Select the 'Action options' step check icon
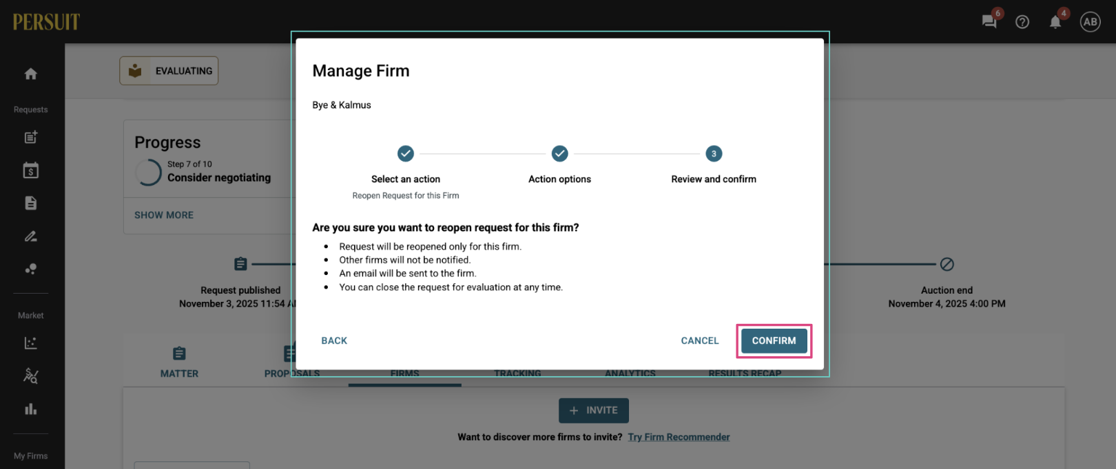Image resolution: width=1116 pixels, height=469 pixels. click(x=560, y=153)
